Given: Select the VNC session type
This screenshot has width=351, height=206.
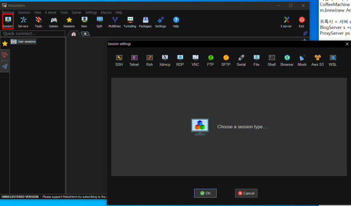Looking at the screenshot, I should [x=195, y=61].
